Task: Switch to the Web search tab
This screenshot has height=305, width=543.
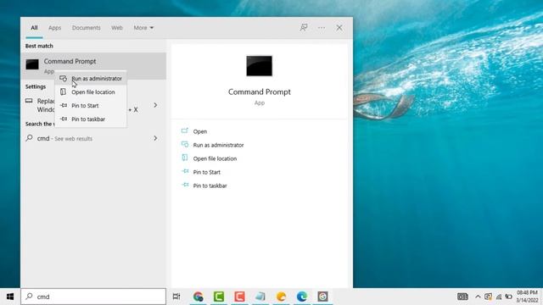Action: (117, 28)
